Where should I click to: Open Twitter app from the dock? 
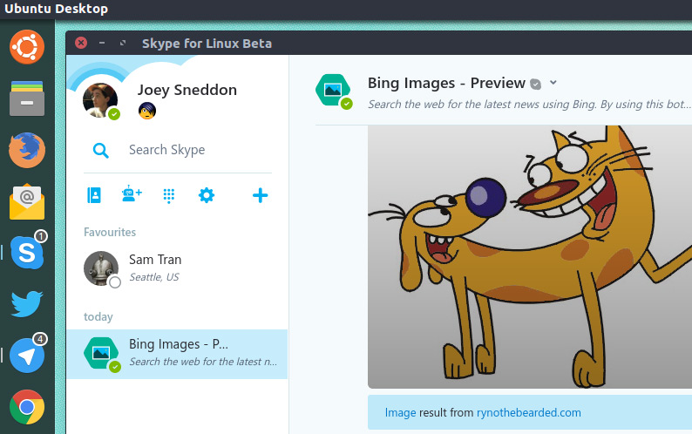(27, 304)
